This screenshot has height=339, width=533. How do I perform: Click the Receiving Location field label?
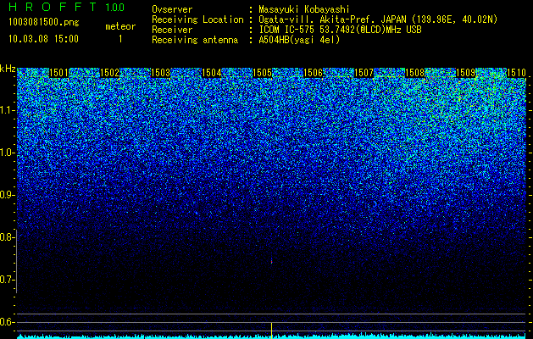click(197, 20)
